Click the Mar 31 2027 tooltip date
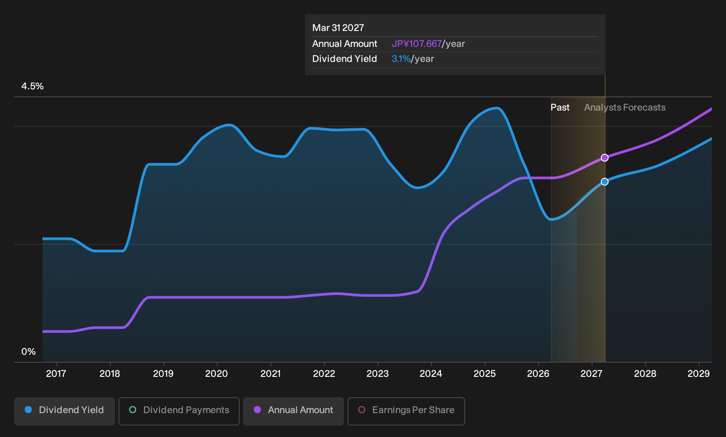Viewport: 726px width, 437px height. tap(338, 28)
